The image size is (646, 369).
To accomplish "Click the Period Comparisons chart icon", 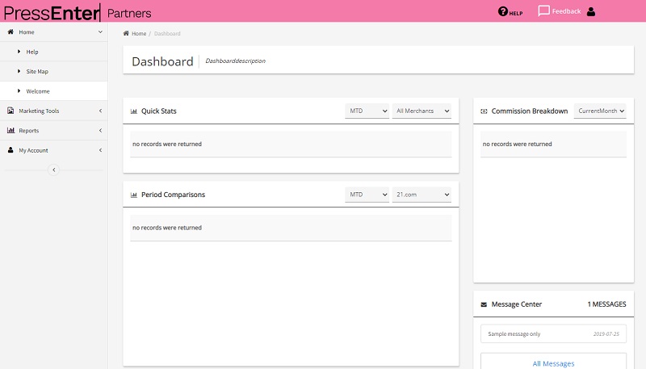I will click(134, 195).
